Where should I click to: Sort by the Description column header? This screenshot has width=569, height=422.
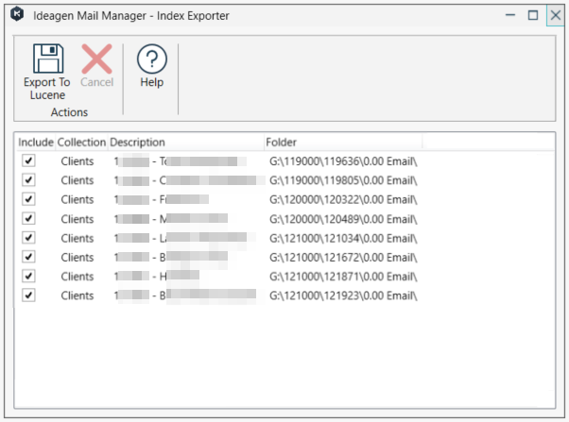[184, 142]
